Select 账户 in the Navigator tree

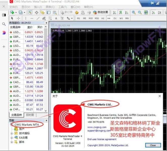(22, 129)
